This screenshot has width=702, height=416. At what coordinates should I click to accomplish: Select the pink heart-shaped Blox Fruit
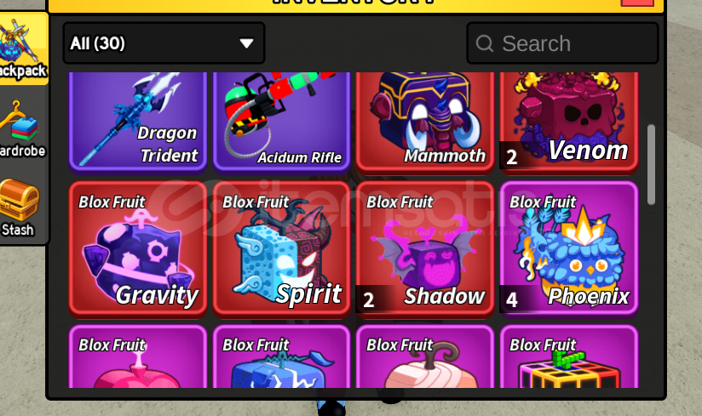coord(138,356)
